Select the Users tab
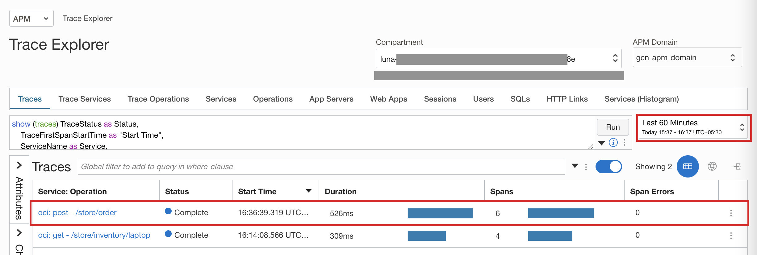This screenshot has height=255, width=757. coord(483,99)
